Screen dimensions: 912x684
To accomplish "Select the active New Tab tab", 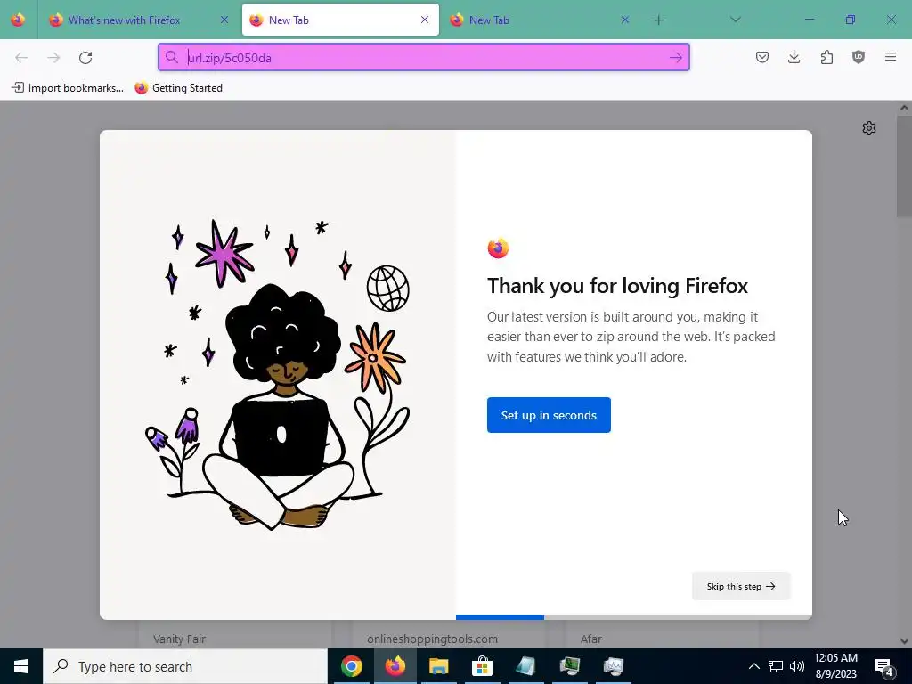I will (x=340, y=20).
